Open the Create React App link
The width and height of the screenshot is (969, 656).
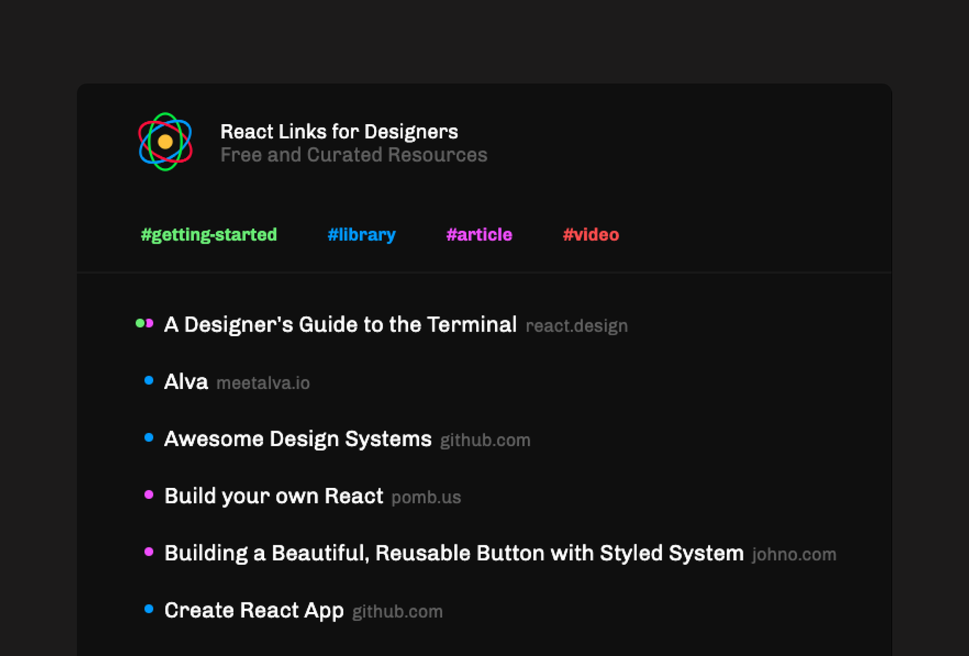click(x=254, y=611)
